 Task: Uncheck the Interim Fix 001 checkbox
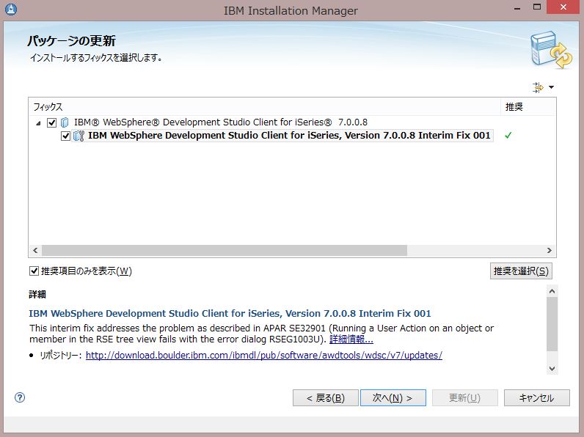coord(65,136)
